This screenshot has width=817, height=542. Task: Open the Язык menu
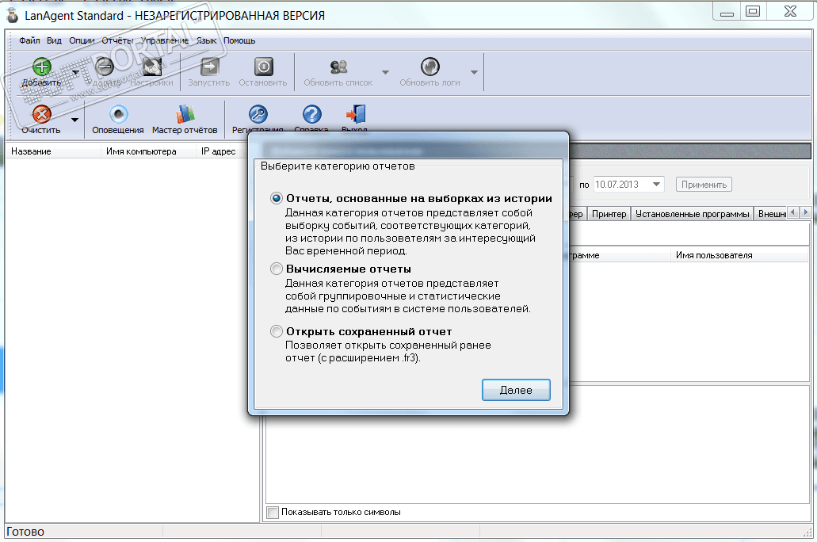coord(206,40)
